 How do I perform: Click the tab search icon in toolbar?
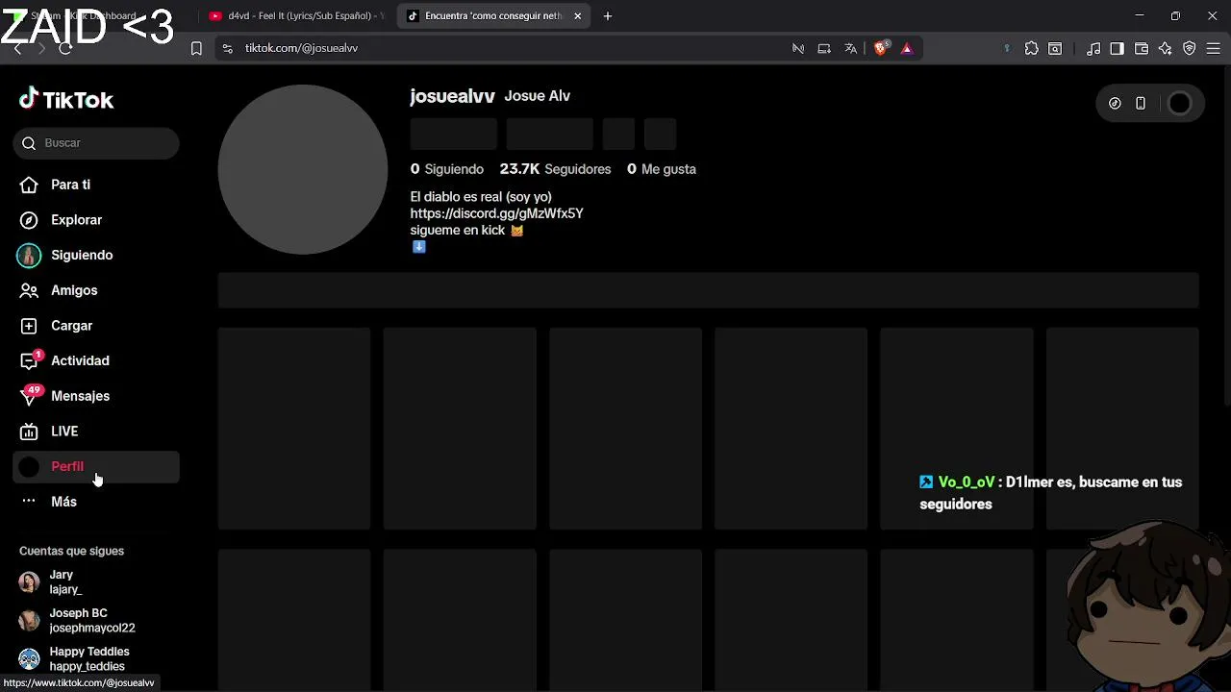(x=1055, y=48)
